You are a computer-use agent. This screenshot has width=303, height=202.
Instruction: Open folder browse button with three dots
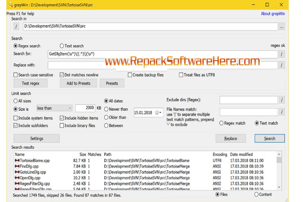pos(282,27)
